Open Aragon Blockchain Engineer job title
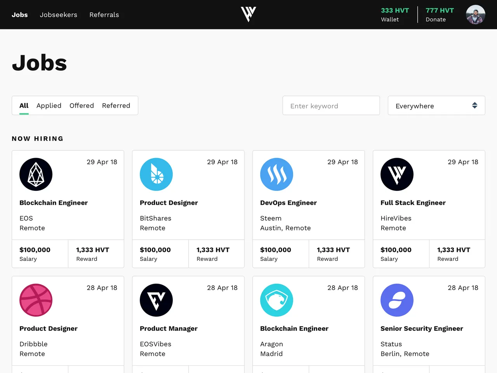497x373 pixels. point(294,329)
